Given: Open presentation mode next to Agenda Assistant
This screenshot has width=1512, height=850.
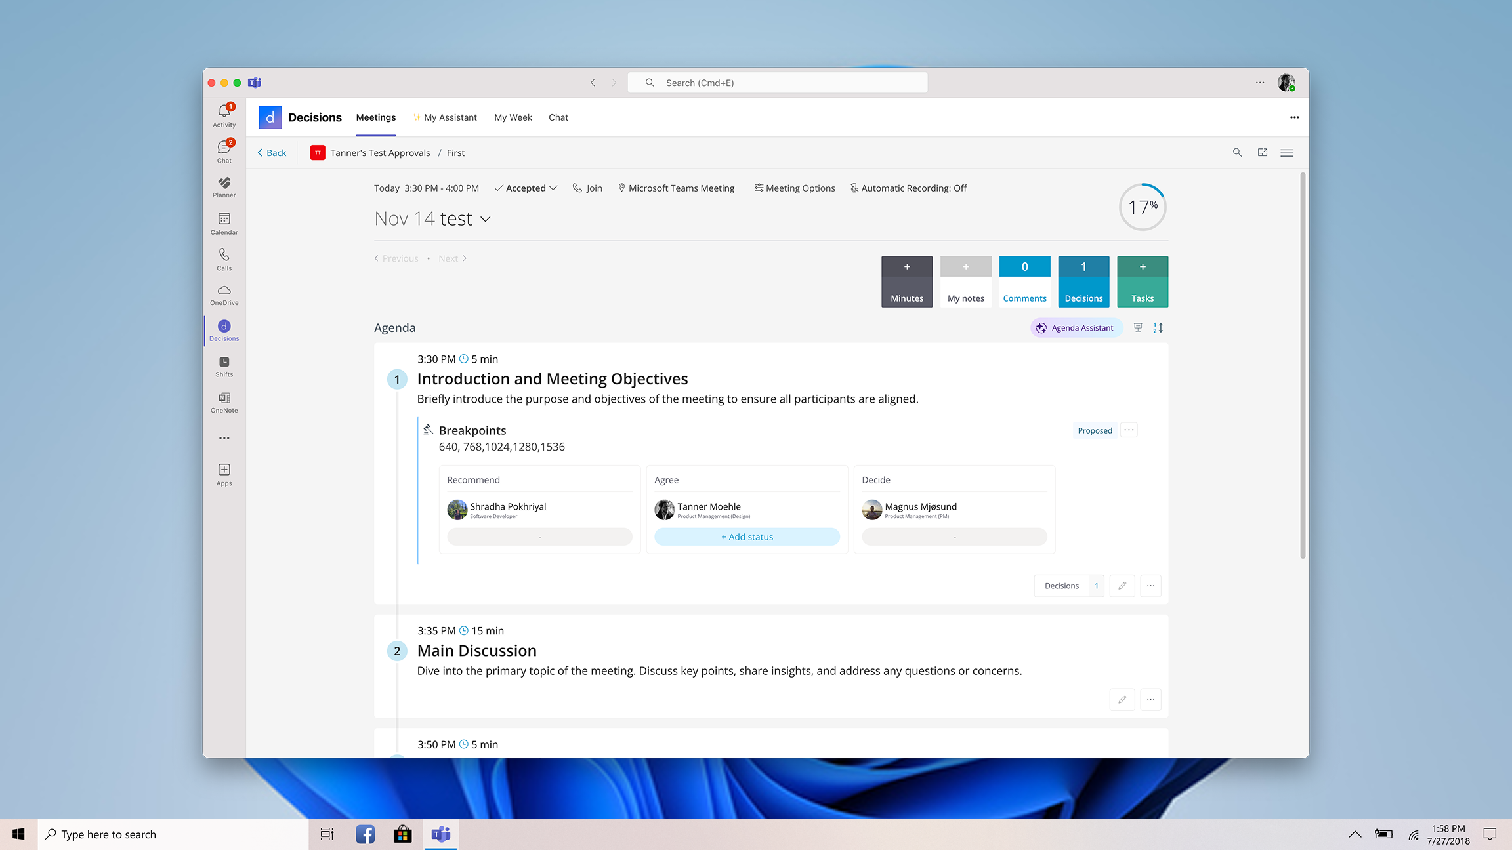Looking at the screenshot, I should [1137, 327].
